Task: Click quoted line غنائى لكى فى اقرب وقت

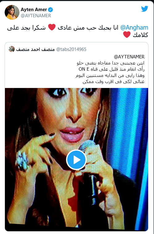Action: click(x=114, y=81)
